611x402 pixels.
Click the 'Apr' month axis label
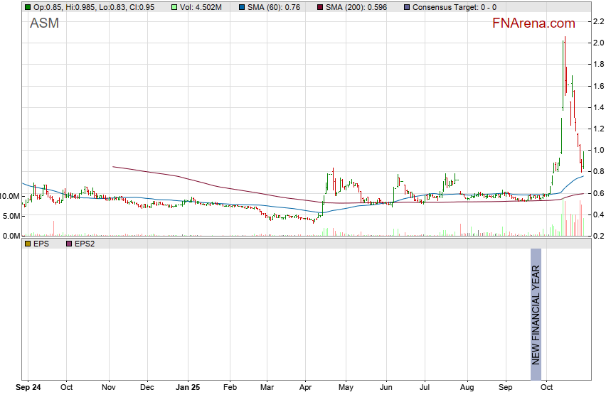click(x=305, y=388)
